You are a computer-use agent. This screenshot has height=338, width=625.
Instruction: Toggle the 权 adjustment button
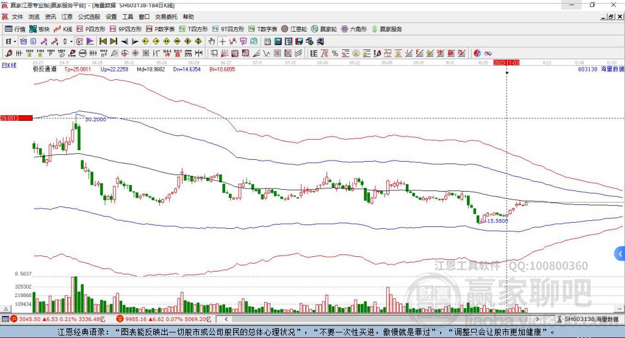[80, 41]
